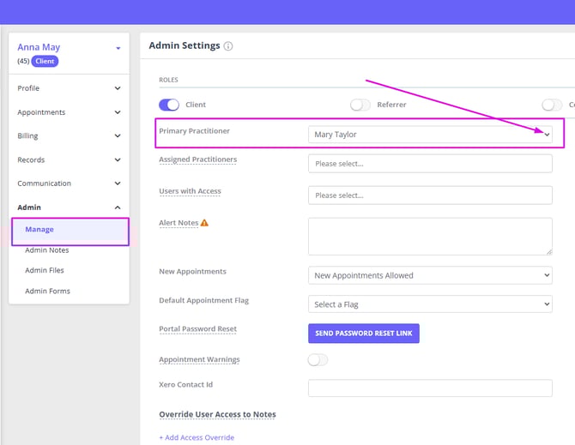Expand the Profile sidebar section
Screen dimensions: 575x445
[x=69, y=88]
